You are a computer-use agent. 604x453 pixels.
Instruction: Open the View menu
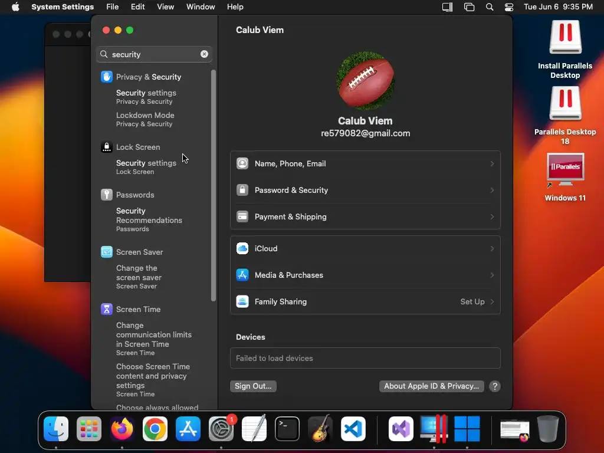coord(165,7)
